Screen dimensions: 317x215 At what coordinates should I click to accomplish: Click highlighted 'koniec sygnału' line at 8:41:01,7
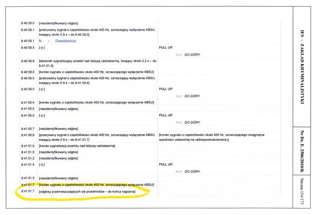point(96,185)
